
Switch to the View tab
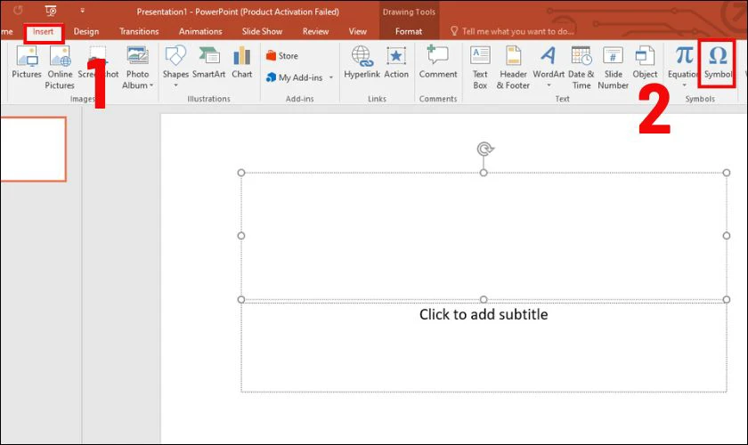357,31
